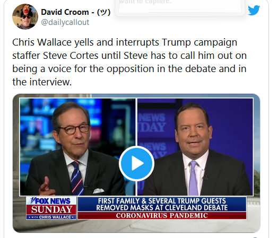Click the First Family masks headline chyron
The width and height of the screenshot is (278, 238).
[x=162, y=204]
